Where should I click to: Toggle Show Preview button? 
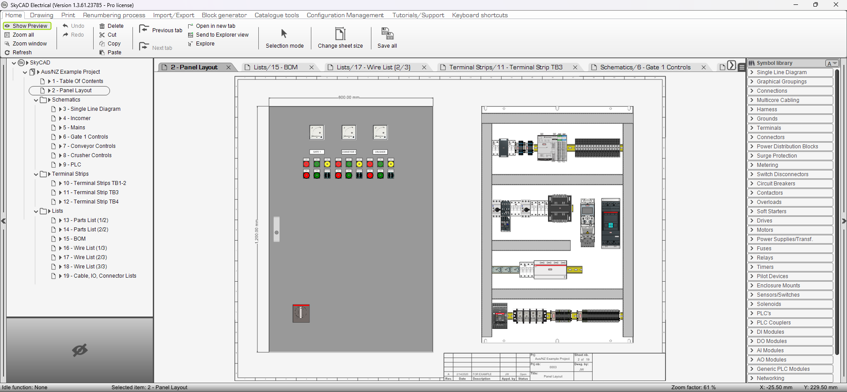click(27, 26)
